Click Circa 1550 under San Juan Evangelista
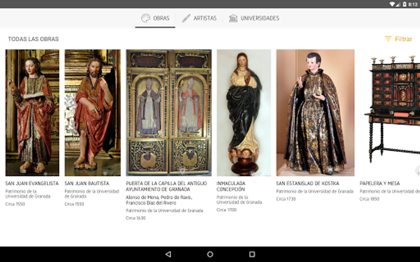This screenshot has width=420, height=262. pos(15,204)
